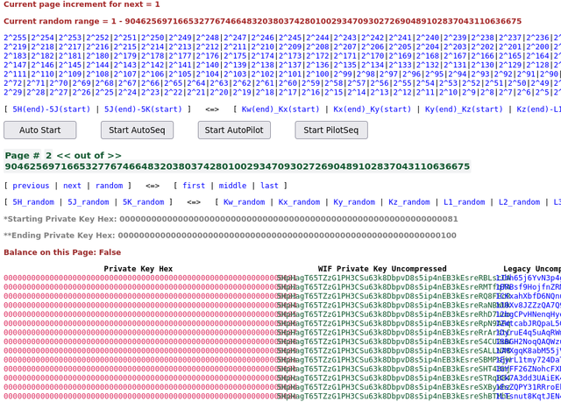Image resolution: width=561 pixels, height=402 pixels.
Task: Open the middle page link
Action: (x=232, y=186)
